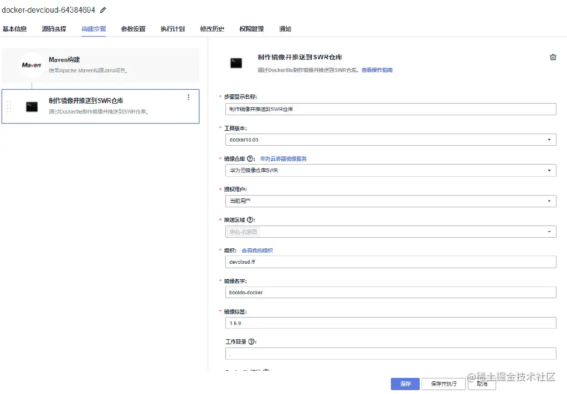The width and height of the screenshot is (567, 394).
Task: Focus the 镜像名字 bootdo-docker input
Action: tap(390, 293)
